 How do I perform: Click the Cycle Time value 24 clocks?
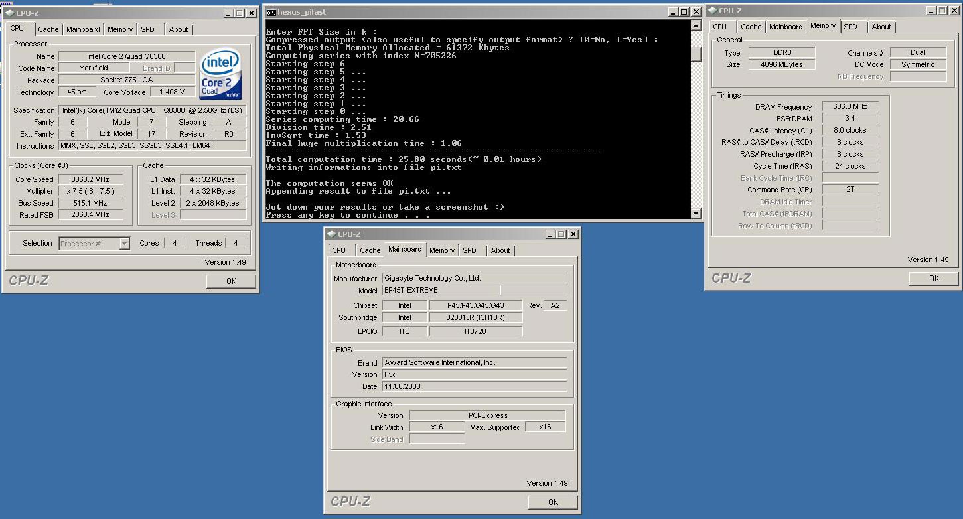point(851,166)
